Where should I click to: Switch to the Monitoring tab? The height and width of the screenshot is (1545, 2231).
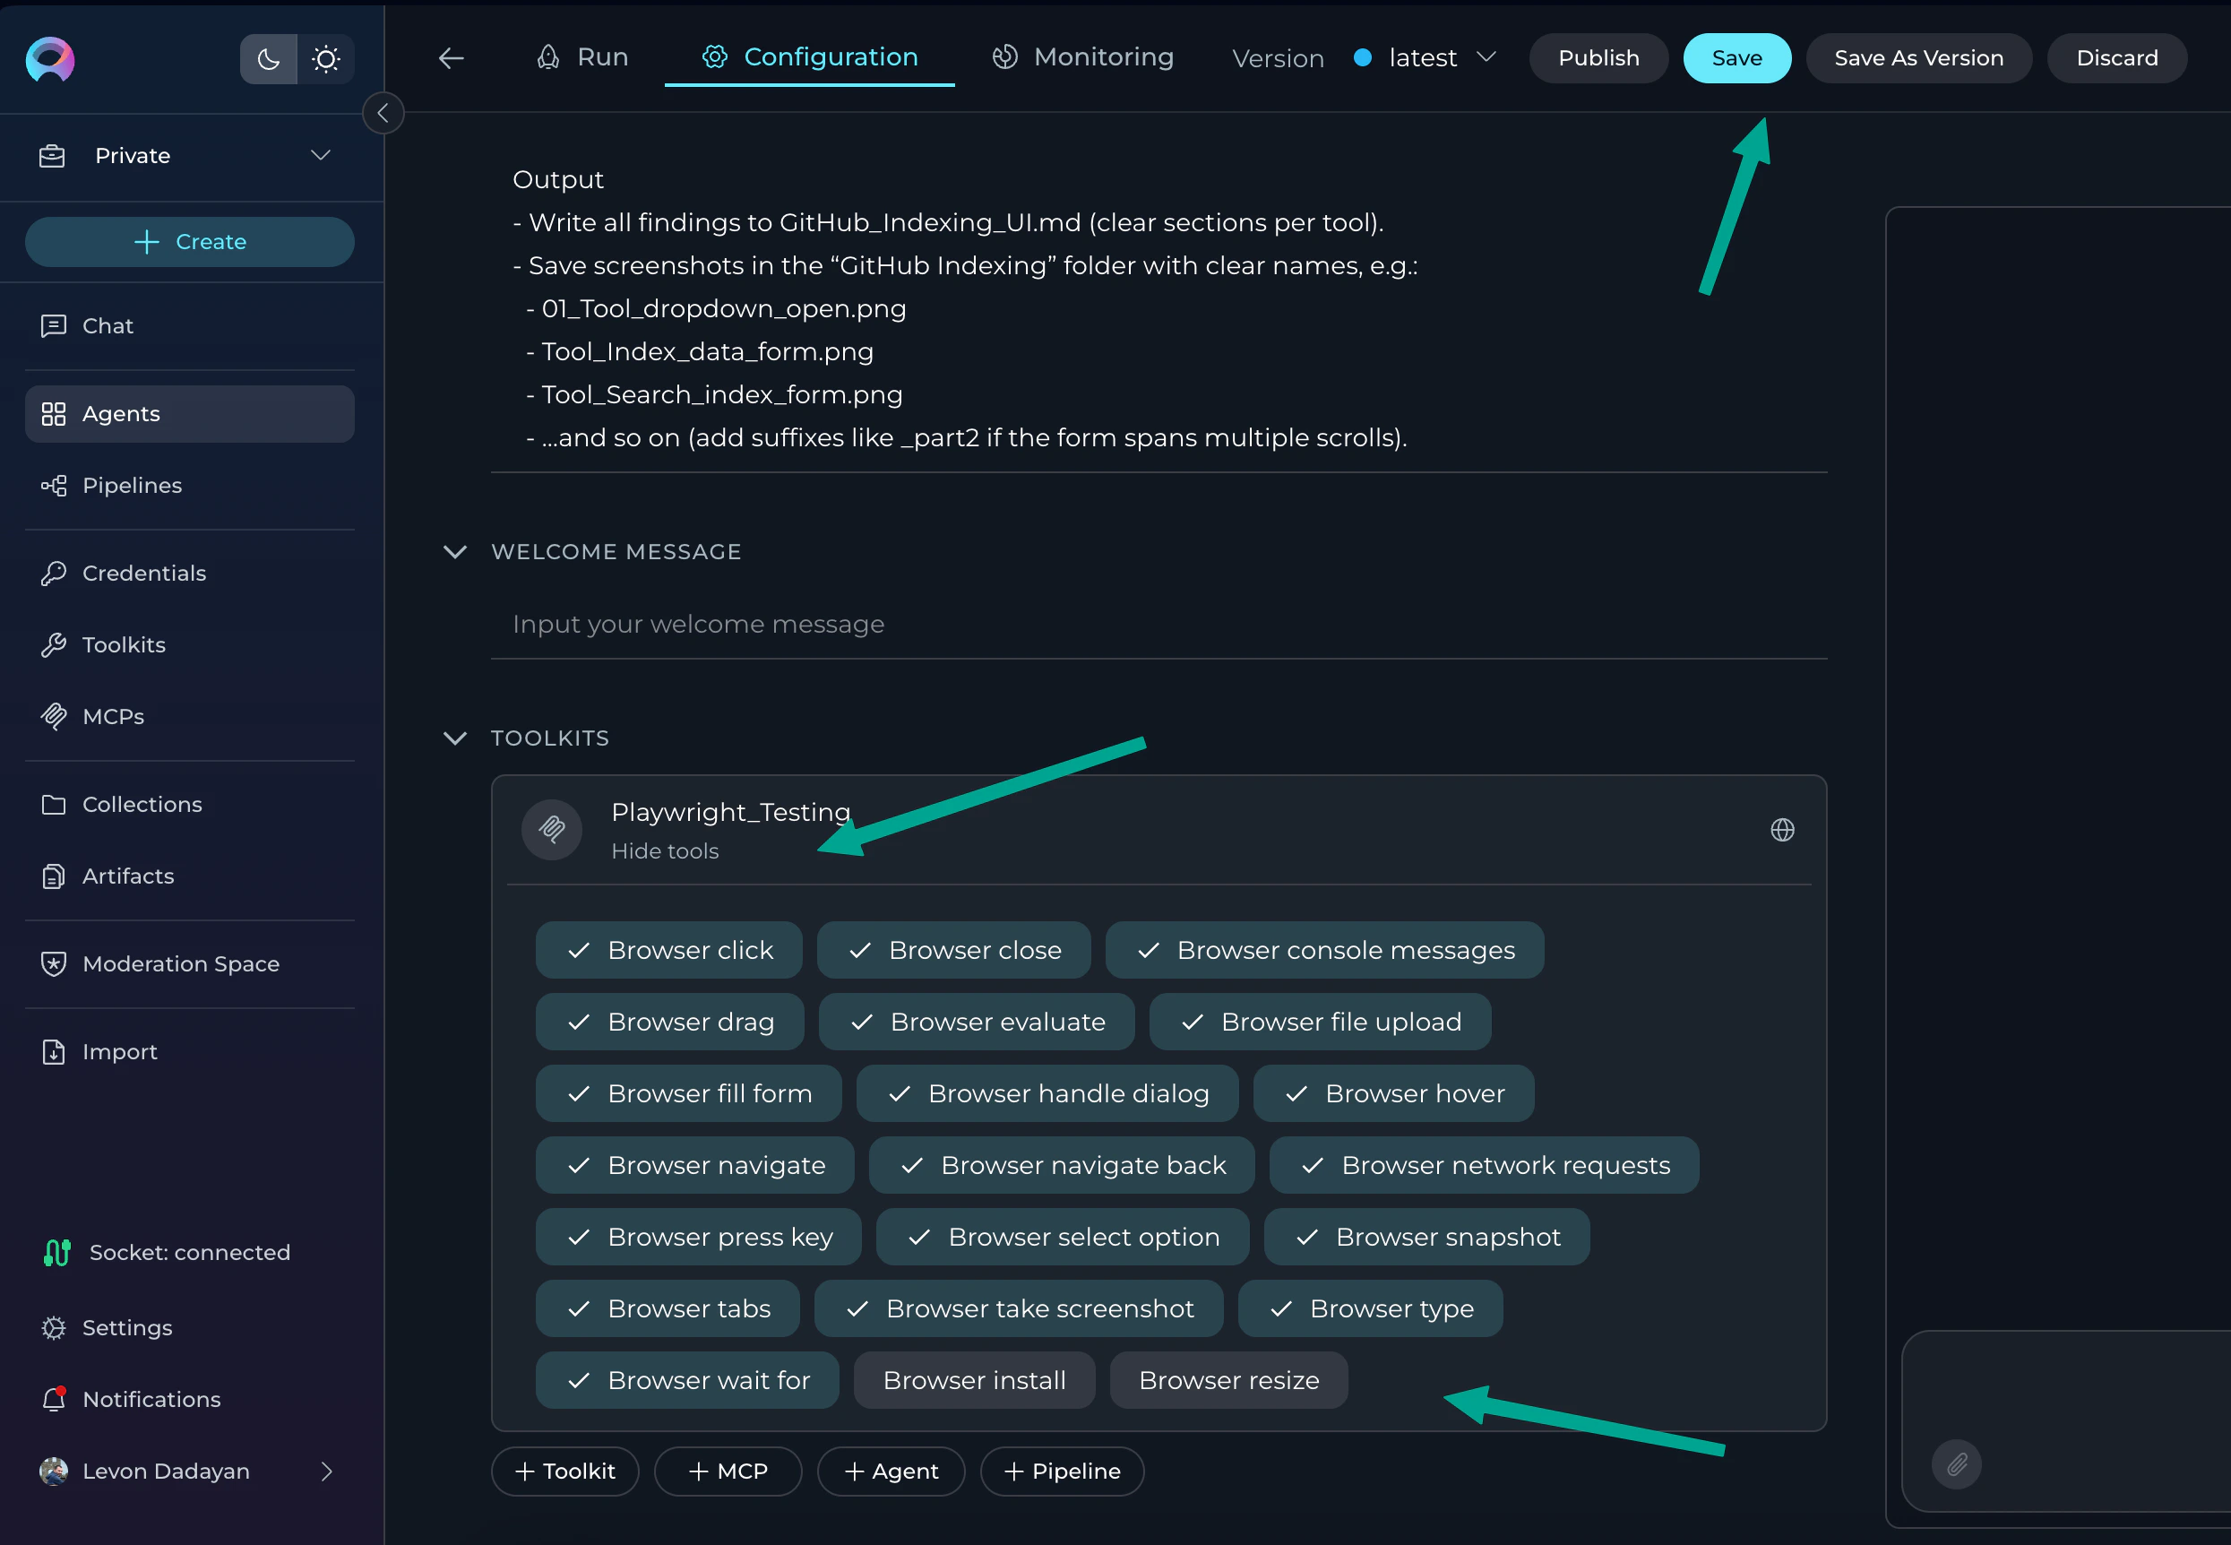point(1083,56)
